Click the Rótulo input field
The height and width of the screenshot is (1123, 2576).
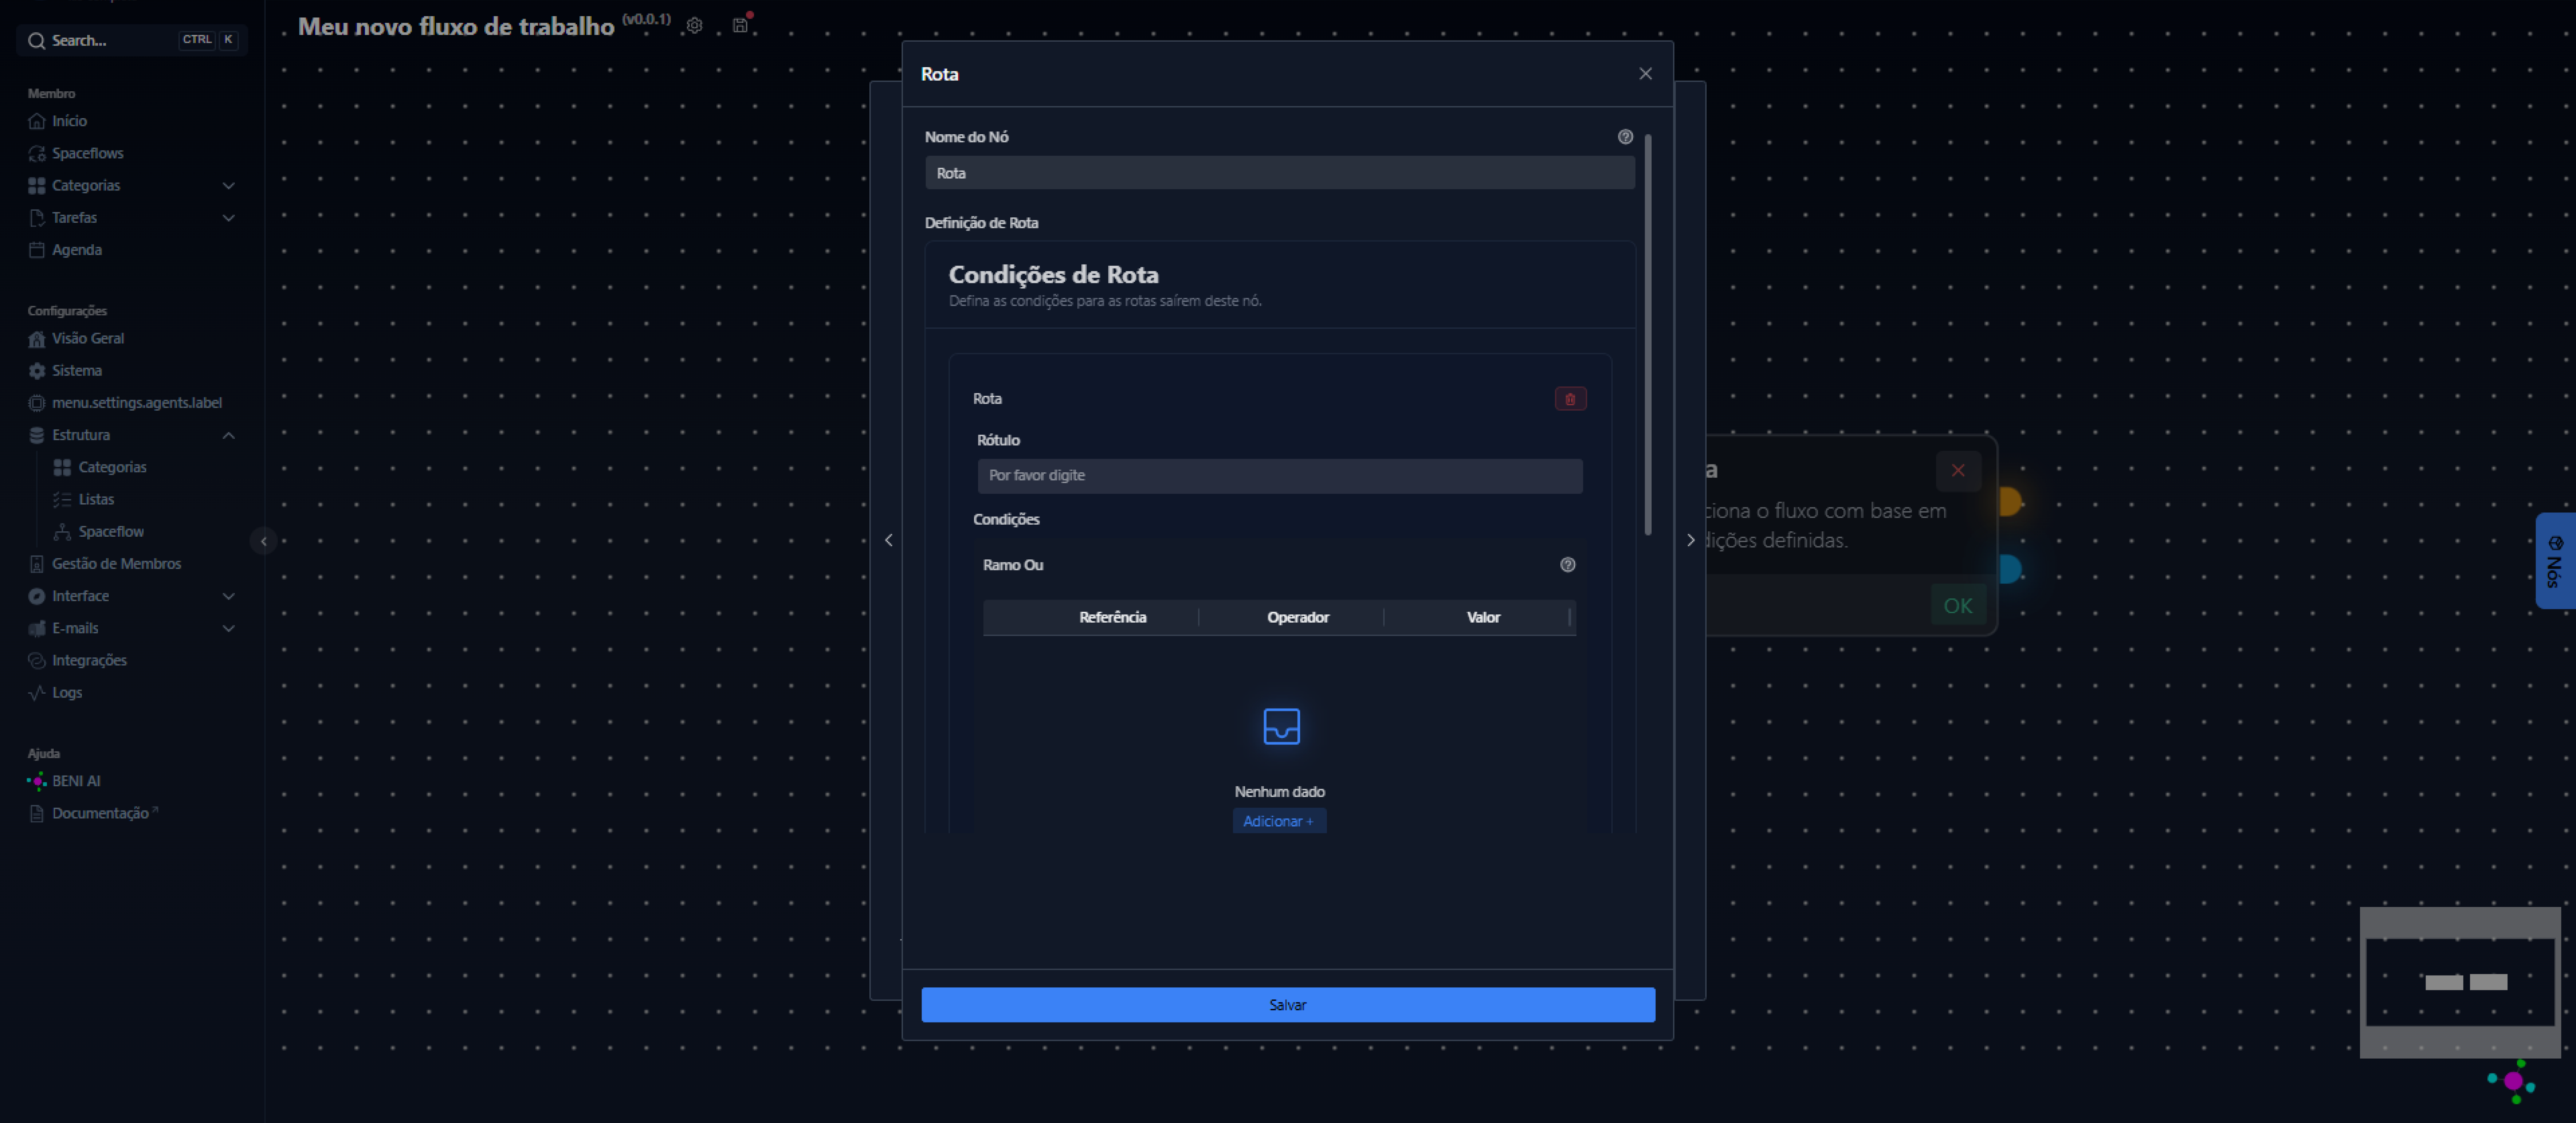[x=1279, y=476]
